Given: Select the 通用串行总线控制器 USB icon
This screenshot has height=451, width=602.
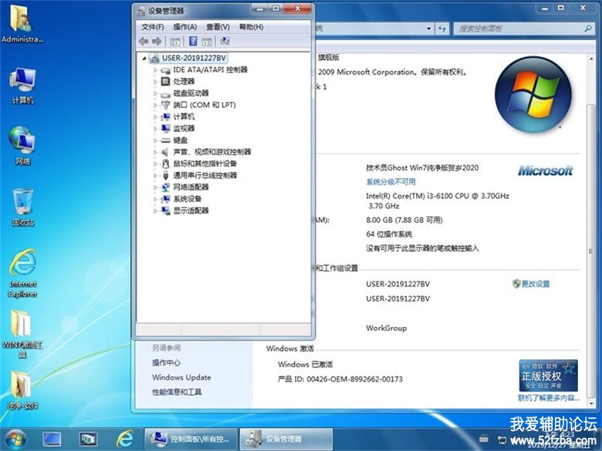Looking at the screenshot, I should pos(165,176).
